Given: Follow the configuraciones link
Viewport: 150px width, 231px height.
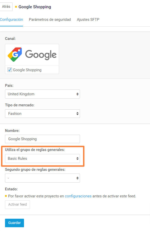Looking at the screenshot, I should [78, 196].
